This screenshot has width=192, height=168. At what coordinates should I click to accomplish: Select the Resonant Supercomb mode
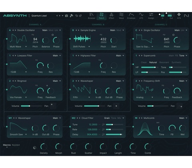coord(164,62)
